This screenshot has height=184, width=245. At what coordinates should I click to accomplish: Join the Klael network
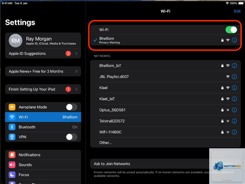click(165, 88)
